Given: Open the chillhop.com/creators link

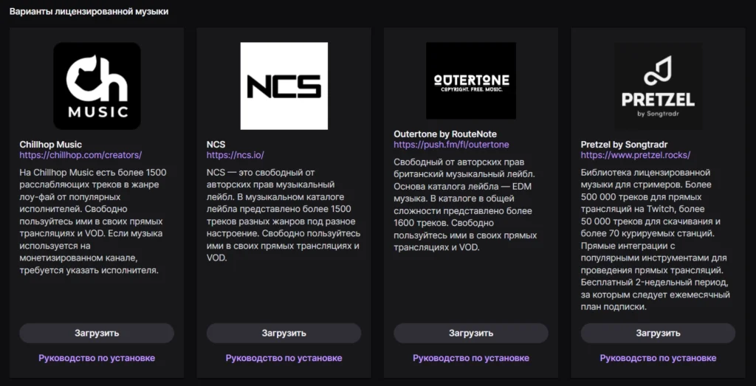Looking at the screenshot, I should pos(80,155).
